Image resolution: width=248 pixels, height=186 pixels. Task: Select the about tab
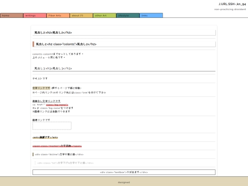(81, 16)
